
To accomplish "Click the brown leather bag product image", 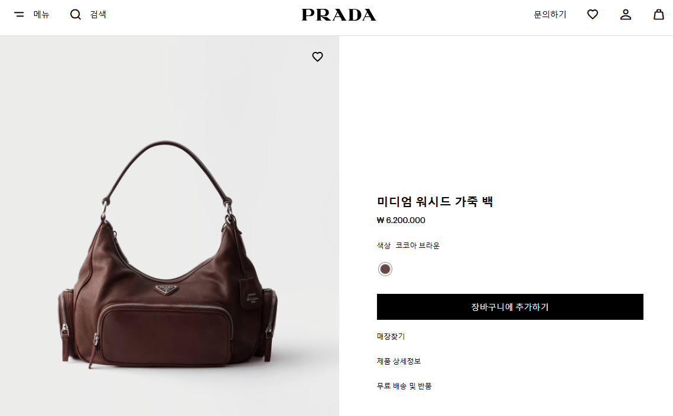I will pos(168,255).
